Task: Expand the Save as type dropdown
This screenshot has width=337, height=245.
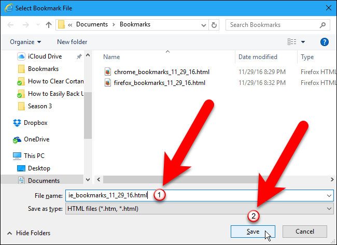Action: 329,209
